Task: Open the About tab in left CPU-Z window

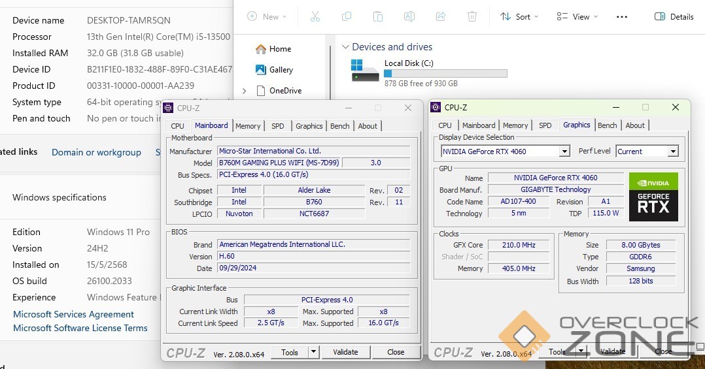Action: (368, 126)
